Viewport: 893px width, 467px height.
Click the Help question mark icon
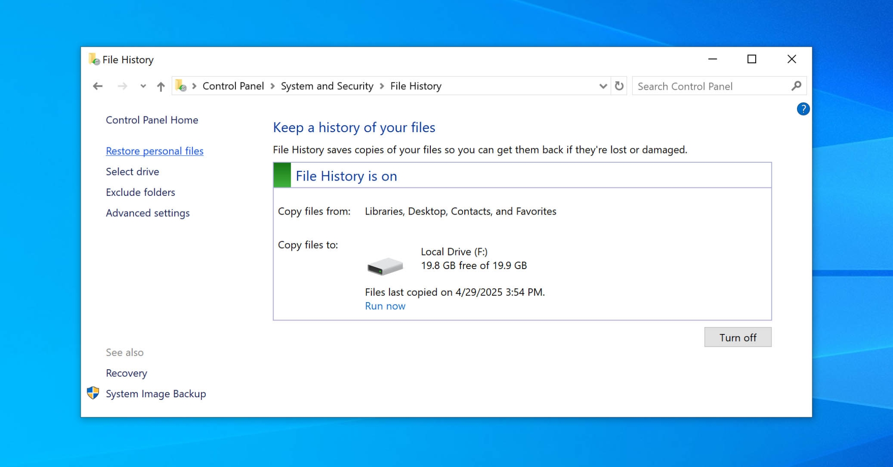pos(804,109)
